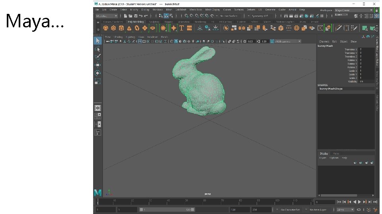Open the Modeling menu set dropdown
382x214 pixels.
pos(107,16)
